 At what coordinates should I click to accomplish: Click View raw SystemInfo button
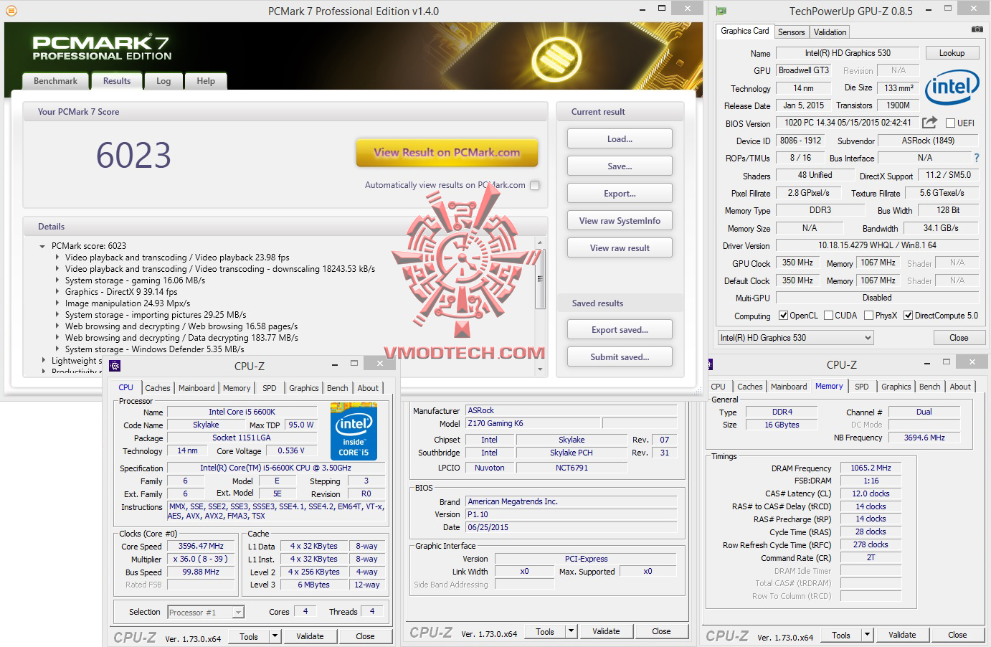(x=620, y=221)
